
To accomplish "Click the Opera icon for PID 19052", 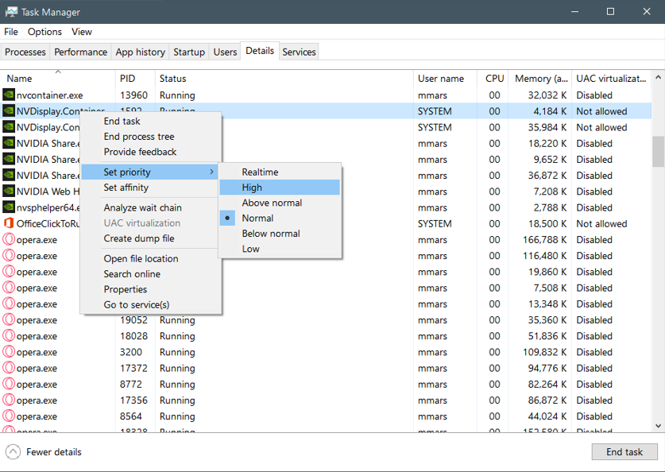I will point(9,319).
